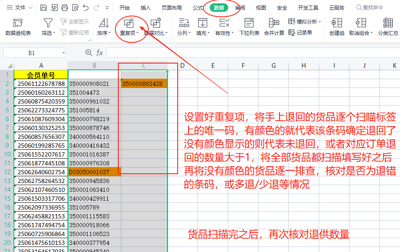This screenshot has height=252, width=400.
Task: Expand the 筛选 filter dropdown
Action: (55, 33)
